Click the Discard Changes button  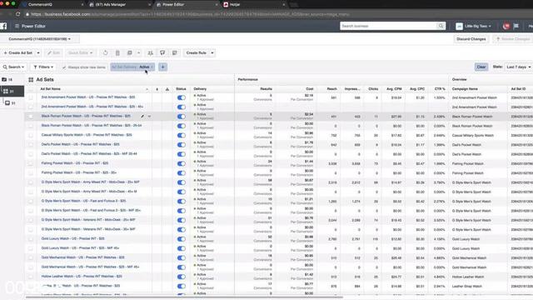coord(471,39)
